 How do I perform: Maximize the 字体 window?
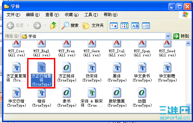click(180, 6)
